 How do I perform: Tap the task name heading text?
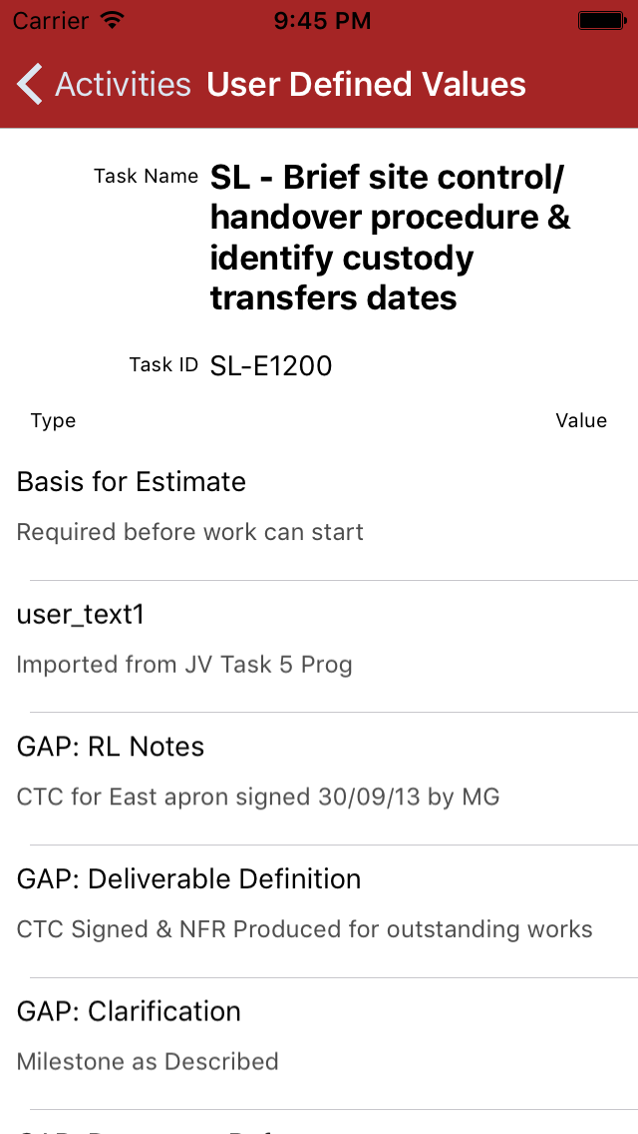(389, 238)
